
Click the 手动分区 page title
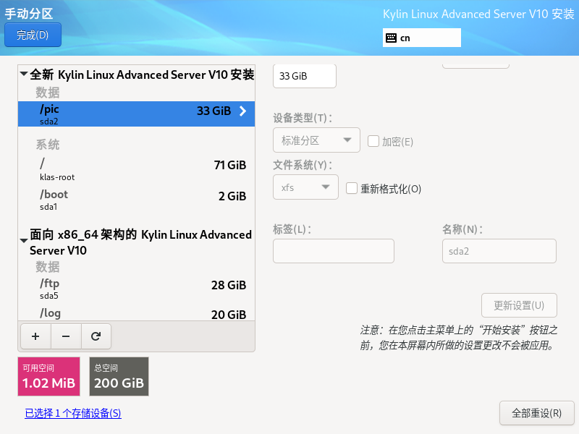29,14
